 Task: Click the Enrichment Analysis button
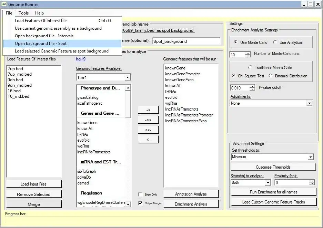click(x=191, y=204)
